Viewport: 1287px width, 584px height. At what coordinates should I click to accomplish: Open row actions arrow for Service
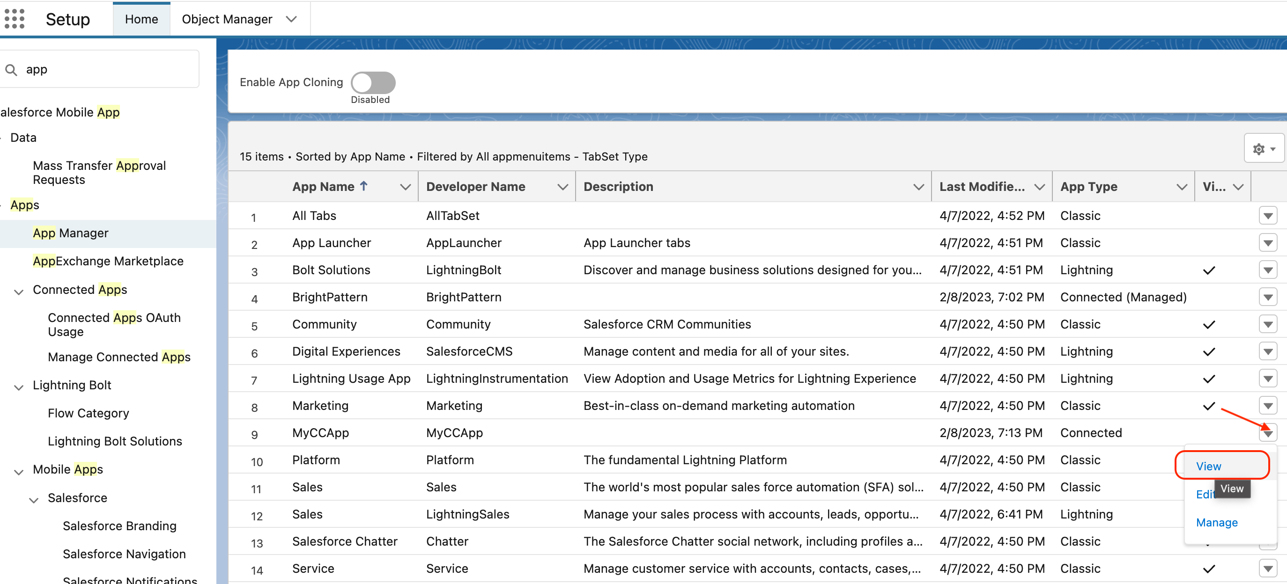[1267, 569]
